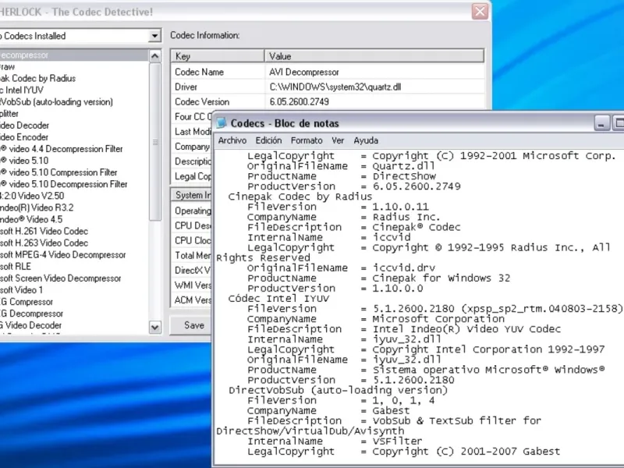Select MPEG-4 Video Decompressor in the list
The height and width of the screenshot is (468, 624).
[62, 255]
